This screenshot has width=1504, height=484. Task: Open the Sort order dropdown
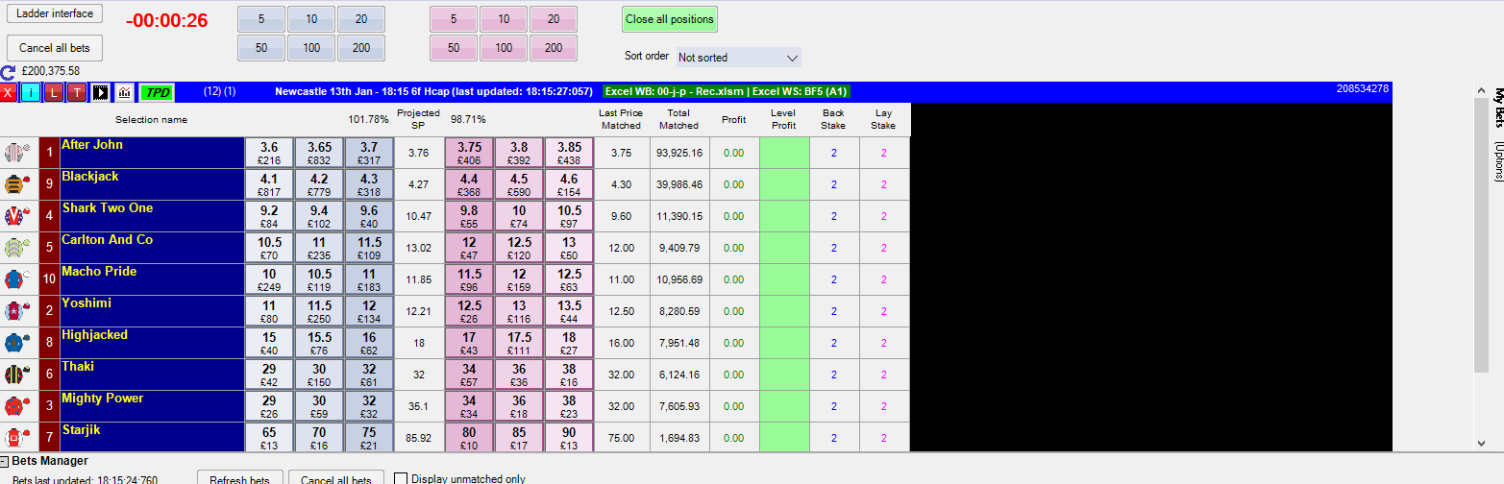coord(738,58)
